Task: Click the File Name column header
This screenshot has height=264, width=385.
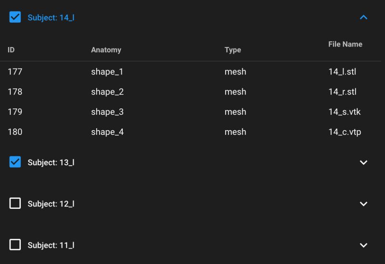Action: point(345,44)
